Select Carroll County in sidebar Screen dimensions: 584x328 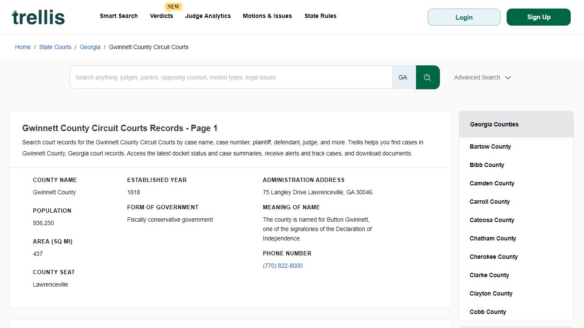pyautogui.click(x=490, y=202)
